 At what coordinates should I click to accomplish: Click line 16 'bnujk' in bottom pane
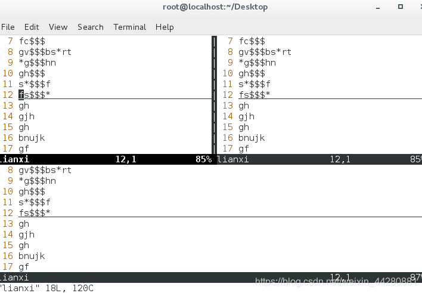(x=32, y=256)
